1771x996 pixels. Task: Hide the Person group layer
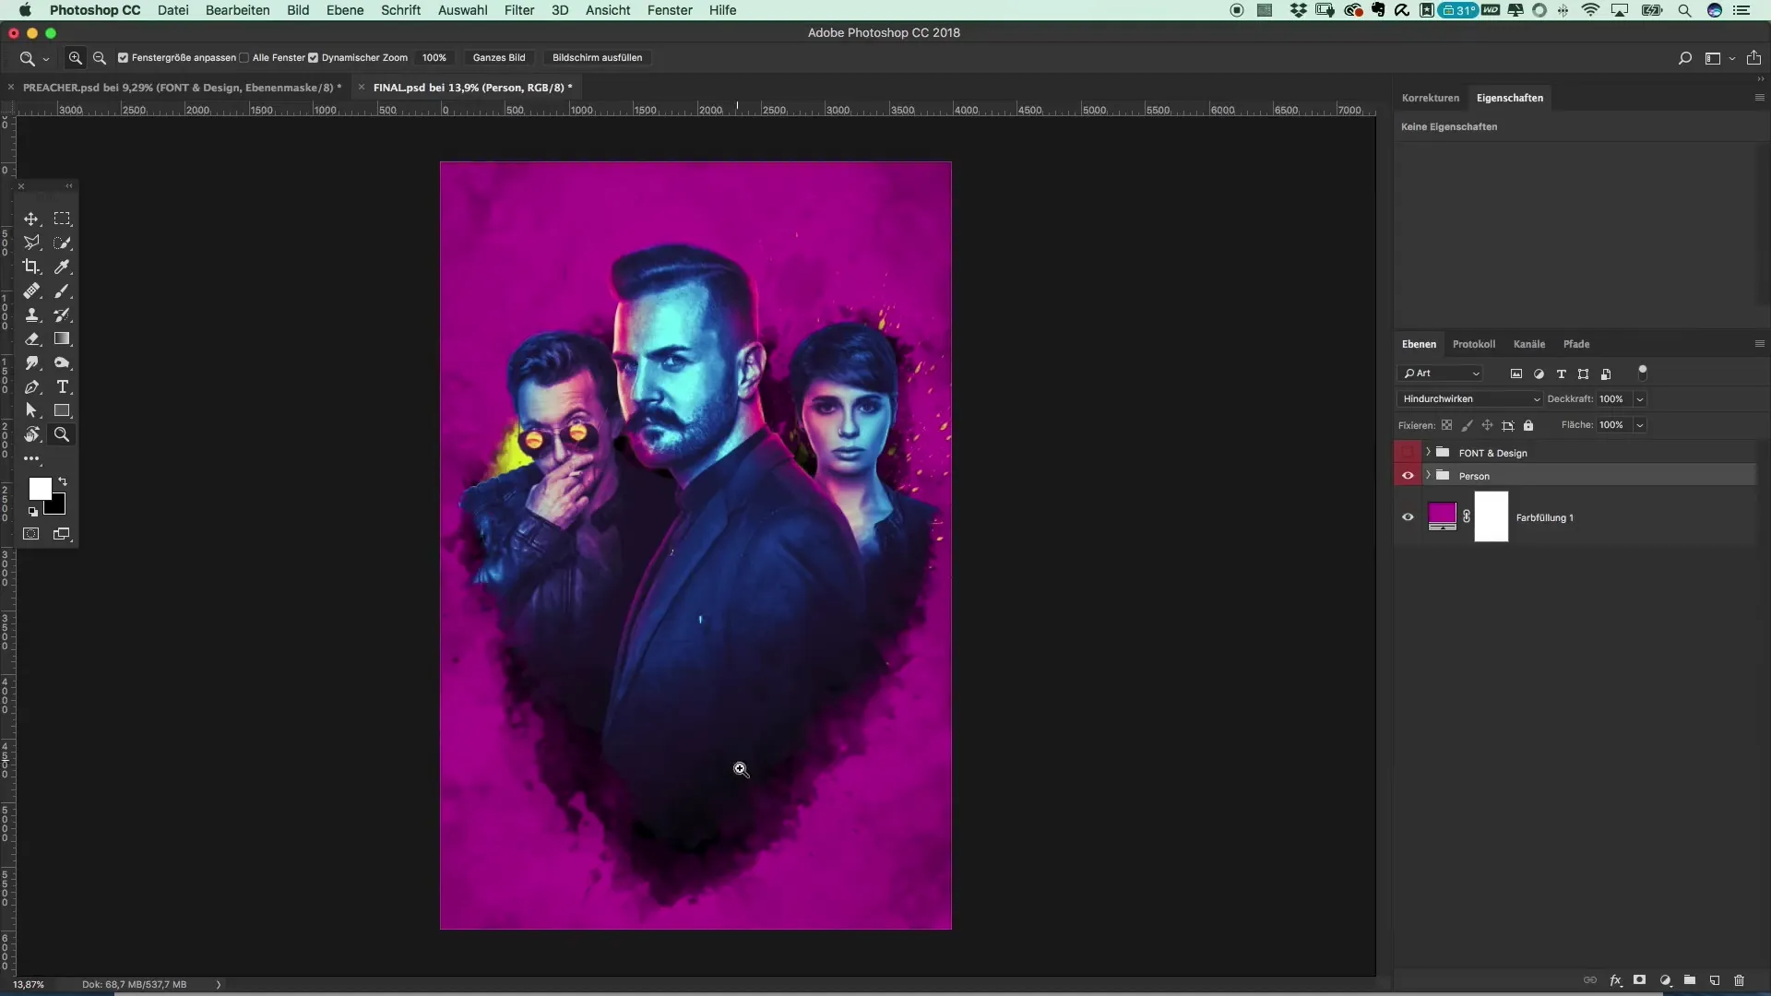click(1408, 476)
